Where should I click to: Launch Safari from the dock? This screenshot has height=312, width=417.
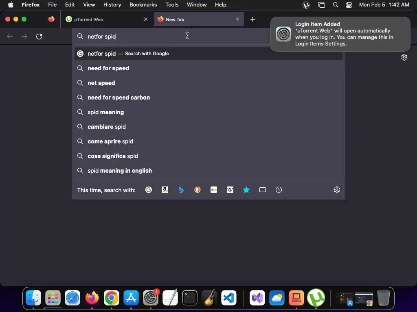coord(72,298)
